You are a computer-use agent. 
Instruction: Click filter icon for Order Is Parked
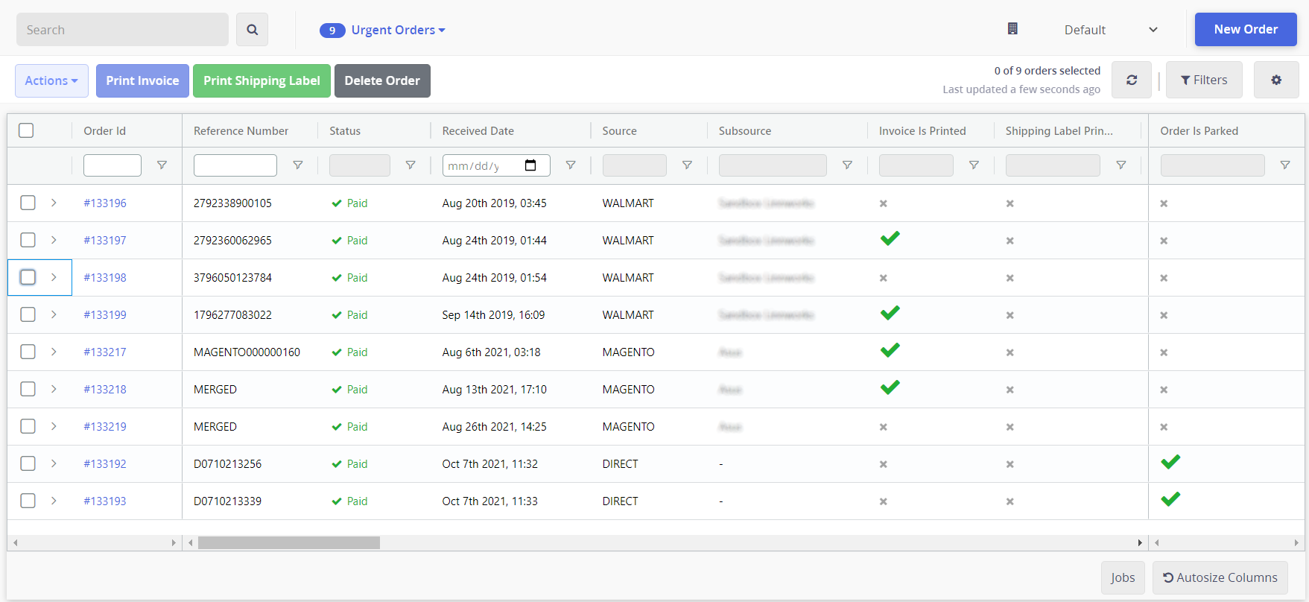click(x=1284, y=165)
